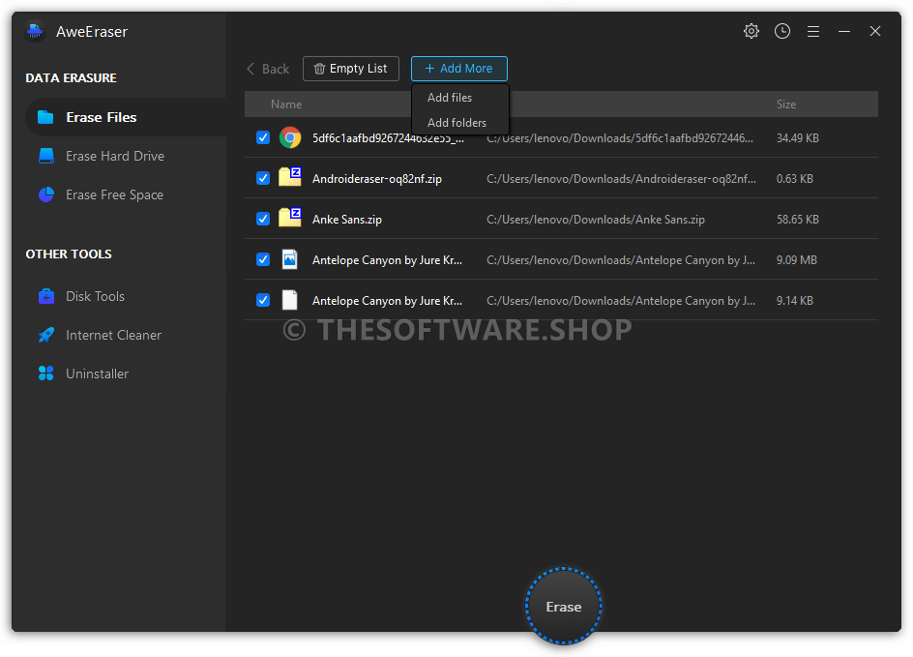Collapse the Add More dropdown

click(458, 69)
